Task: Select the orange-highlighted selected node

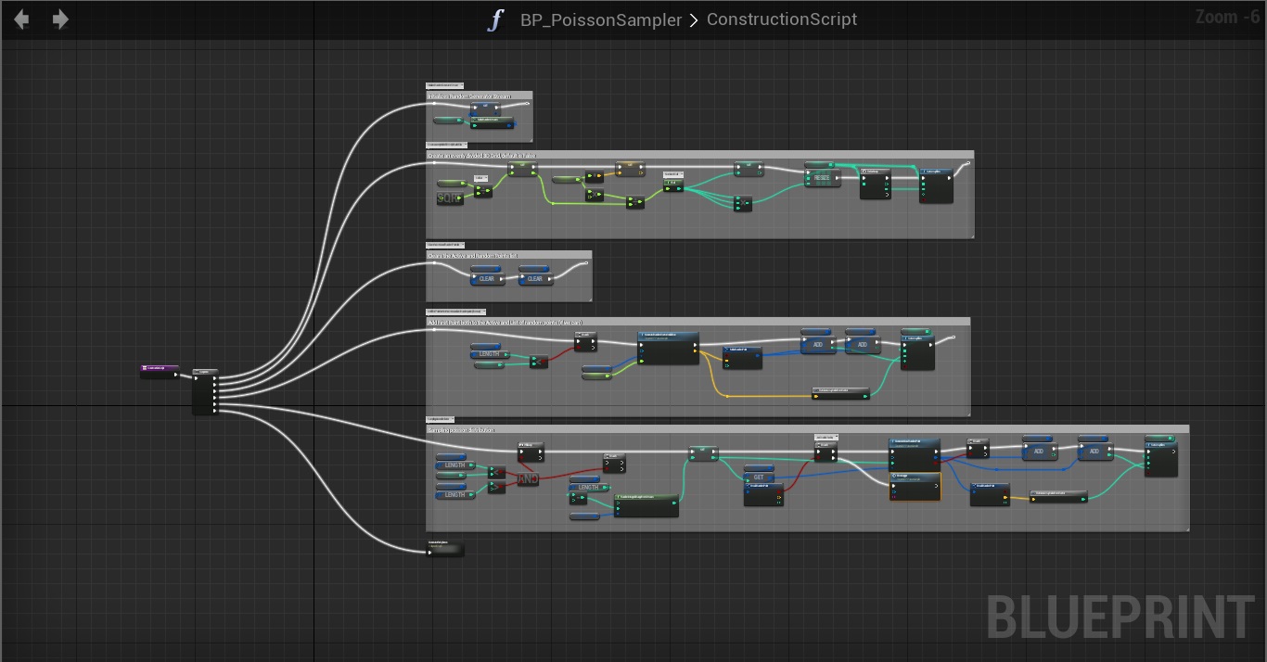Action: tap(915, 487)
